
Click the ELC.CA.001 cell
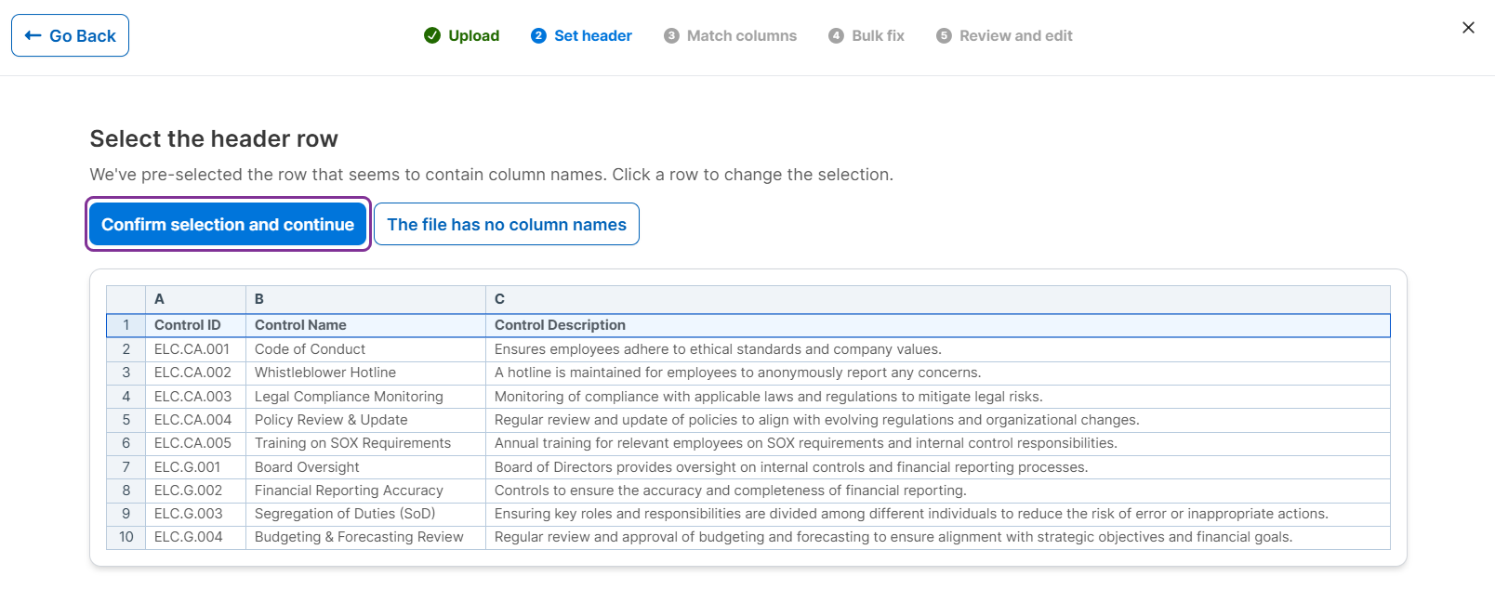point(196,349)
